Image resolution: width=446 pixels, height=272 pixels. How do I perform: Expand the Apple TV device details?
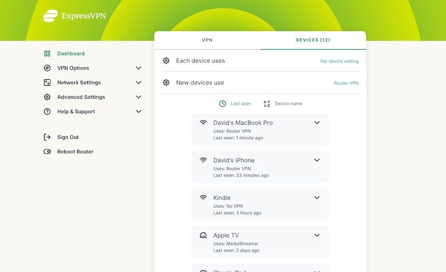(317, 235)
